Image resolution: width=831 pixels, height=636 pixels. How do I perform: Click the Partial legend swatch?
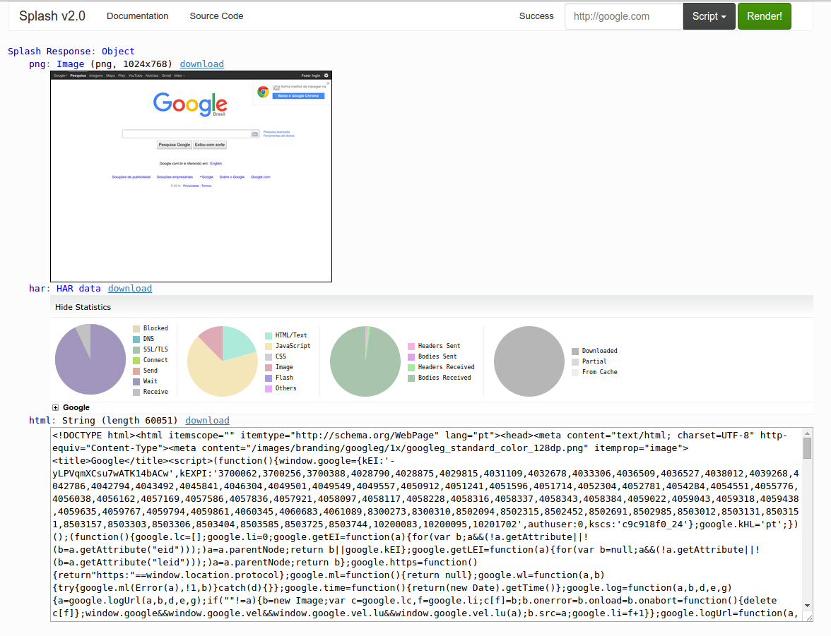point(575,361)
